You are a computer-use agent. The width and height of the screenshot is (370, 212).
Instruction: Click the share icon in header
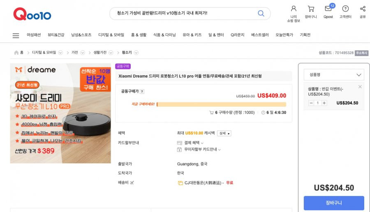point(363,9)
